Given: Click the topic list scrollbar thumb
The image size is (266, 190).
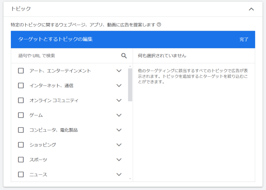Looking at the screenshot, I should 130,85.
